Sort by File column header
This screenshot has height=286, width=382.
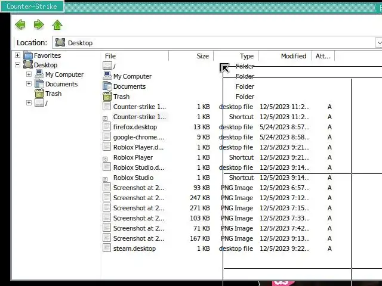(110, 56)
